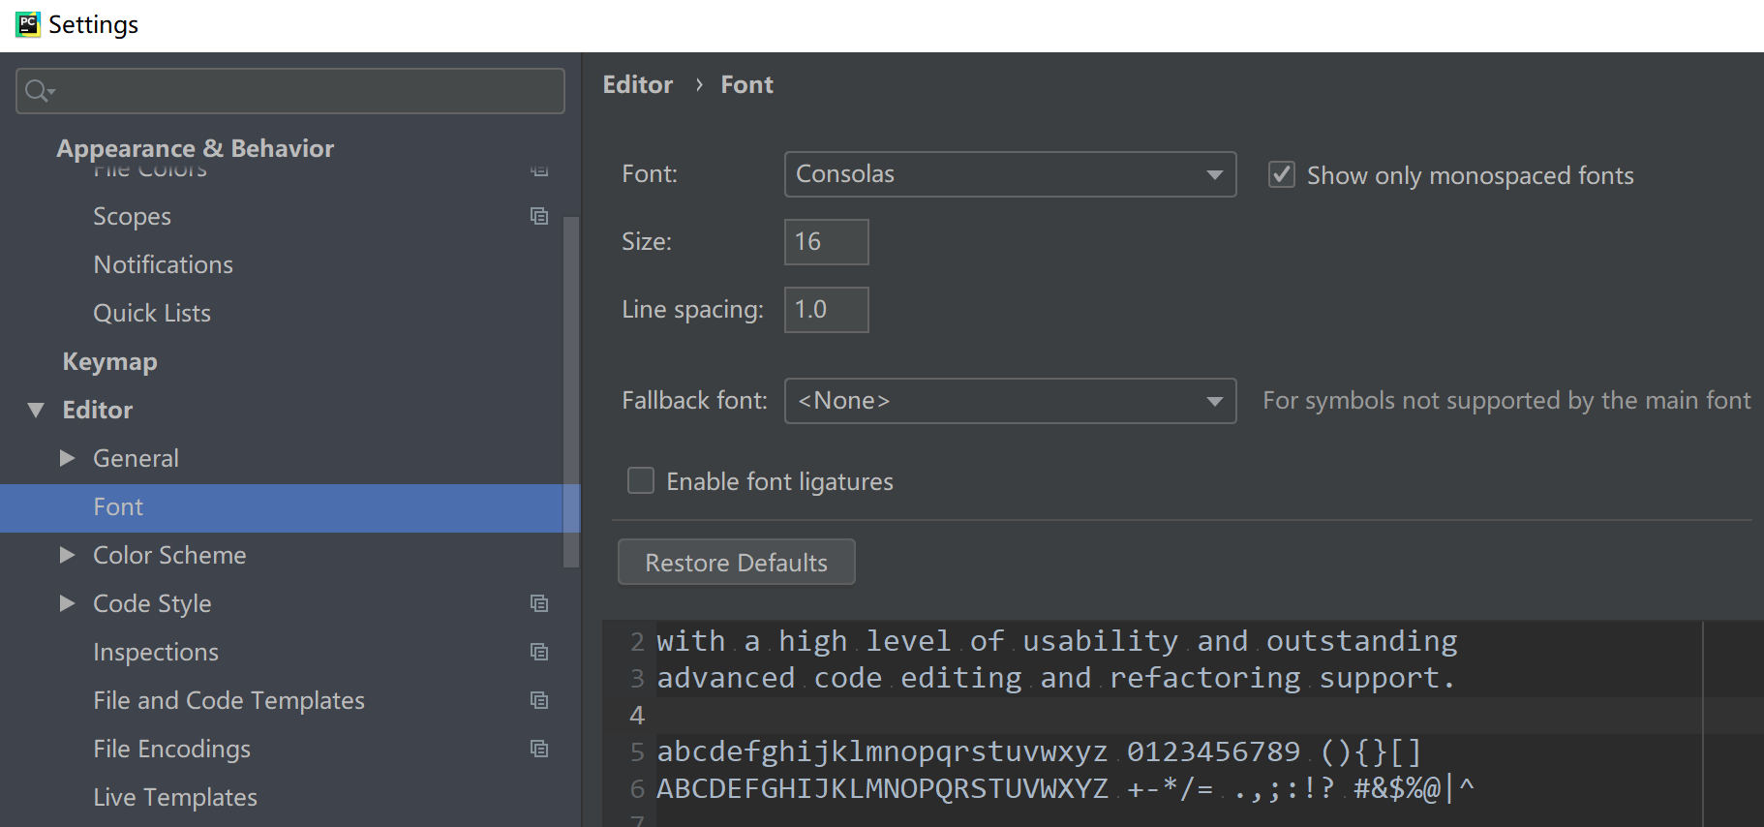Click project-level icon next to Code Style
The image size is (1764, 827).
click(x=539, y=603)
